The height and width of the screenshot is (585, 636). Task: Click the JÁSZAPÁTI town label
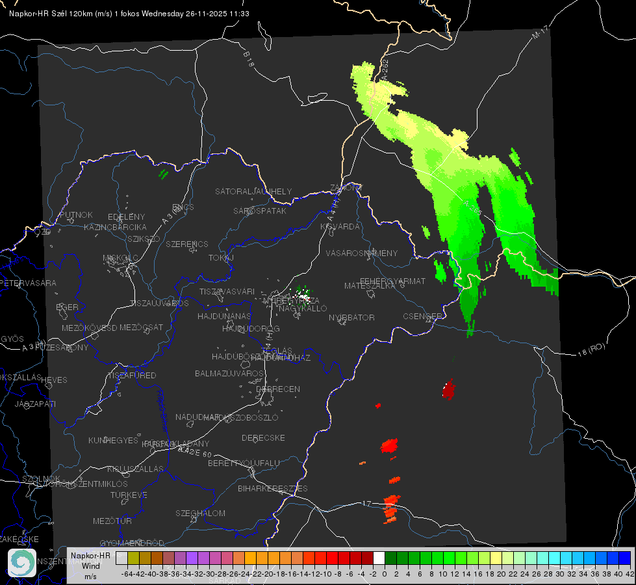click(x=35, y=404)
